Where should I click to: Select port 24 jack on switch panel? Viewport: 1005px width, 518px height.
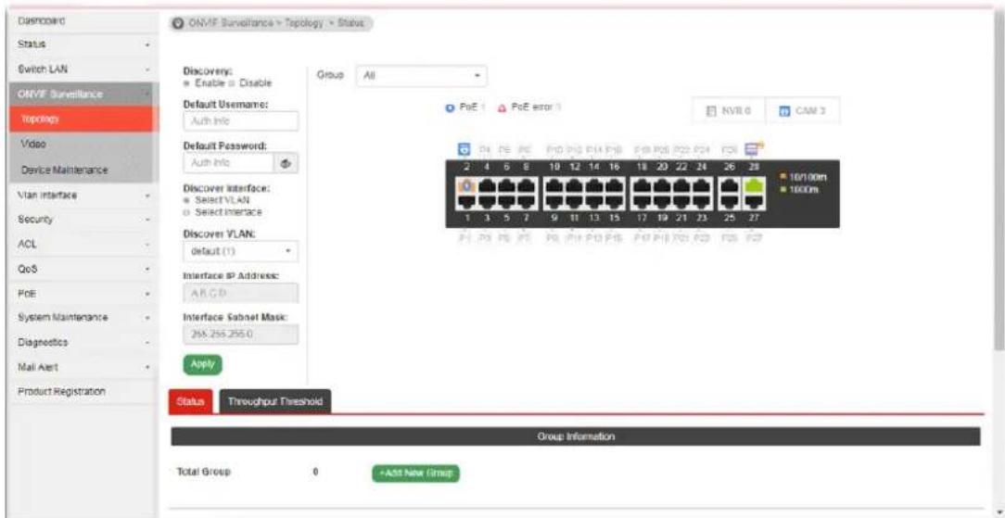coord(701,185)
